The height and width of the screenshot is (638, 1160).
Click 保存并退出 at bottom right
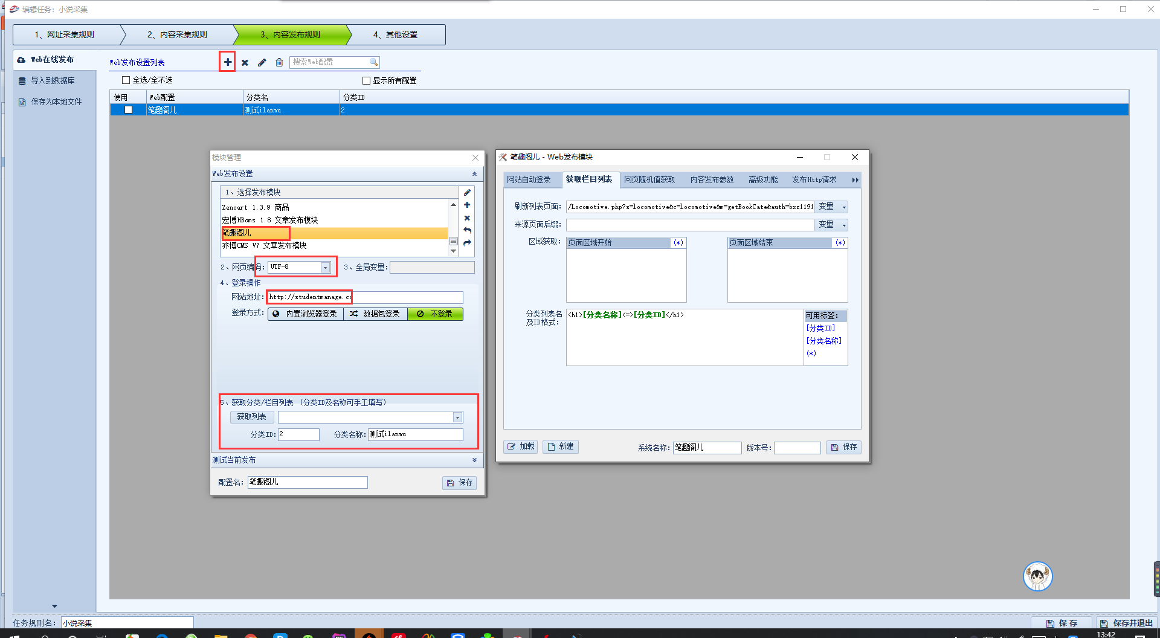[1127, 623]
